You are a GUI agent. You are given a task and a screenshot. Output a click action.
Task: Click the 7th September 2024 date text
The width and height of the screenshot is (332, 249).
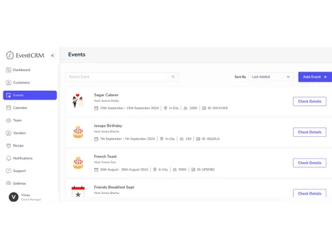point(127,139)
